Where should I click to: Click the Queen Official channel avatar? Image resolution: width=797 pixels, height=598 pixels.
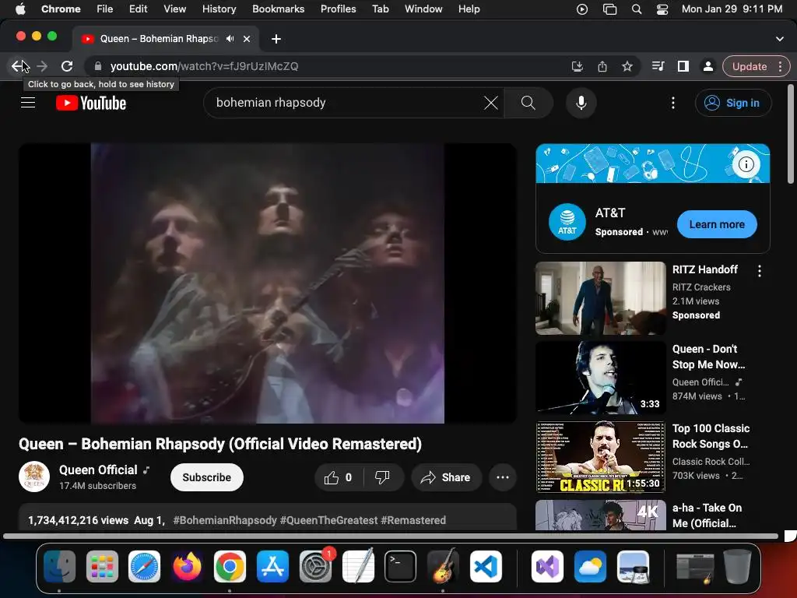34,477
